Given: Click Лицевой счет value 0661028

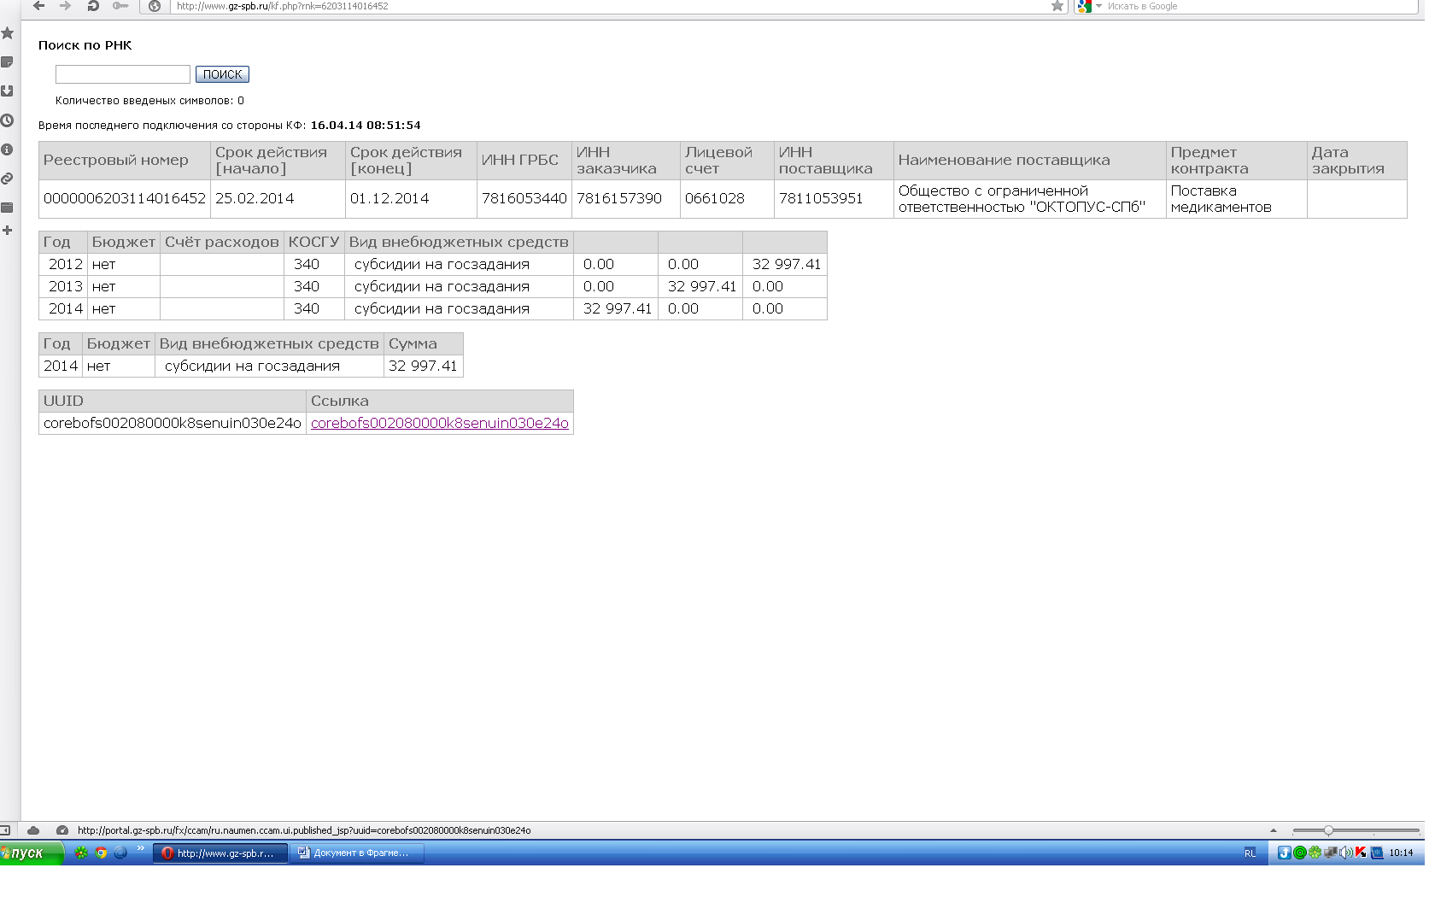Looking at the screenshot, I should tap(727, 199).
